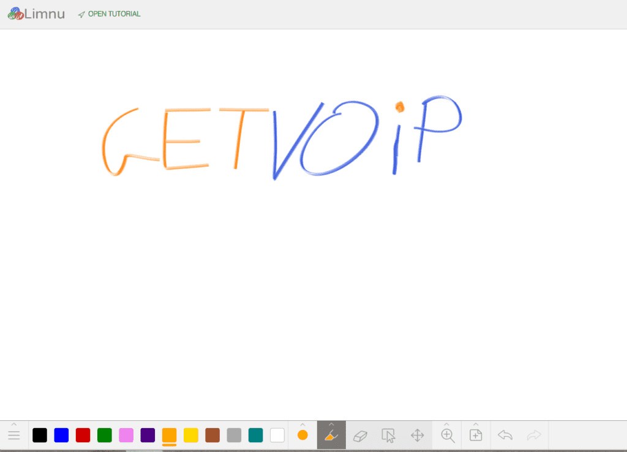This screenshot has height=452, width=627.
Task: Open the hamburger menu panel
Action: 13,435
